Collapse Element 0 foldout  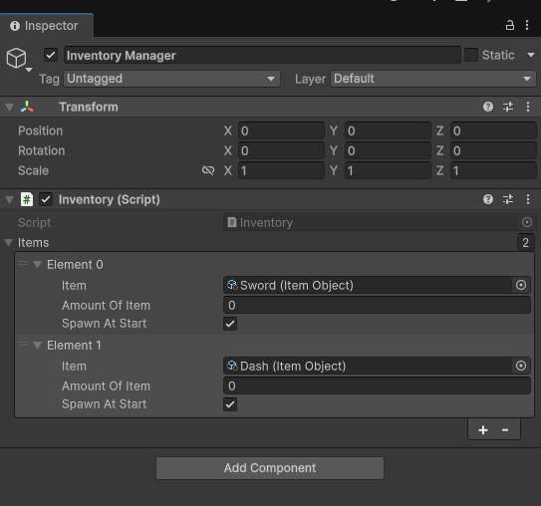[x=37, y=265]
